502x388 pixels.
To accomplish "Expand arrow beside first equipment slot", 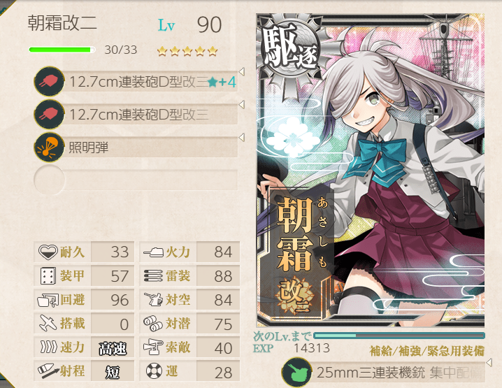I will point(242,72).
